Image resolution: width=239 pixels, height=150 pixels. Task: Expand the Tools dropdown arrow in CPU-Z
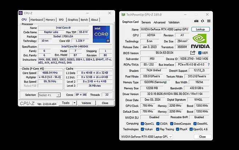tap(74, 103)
